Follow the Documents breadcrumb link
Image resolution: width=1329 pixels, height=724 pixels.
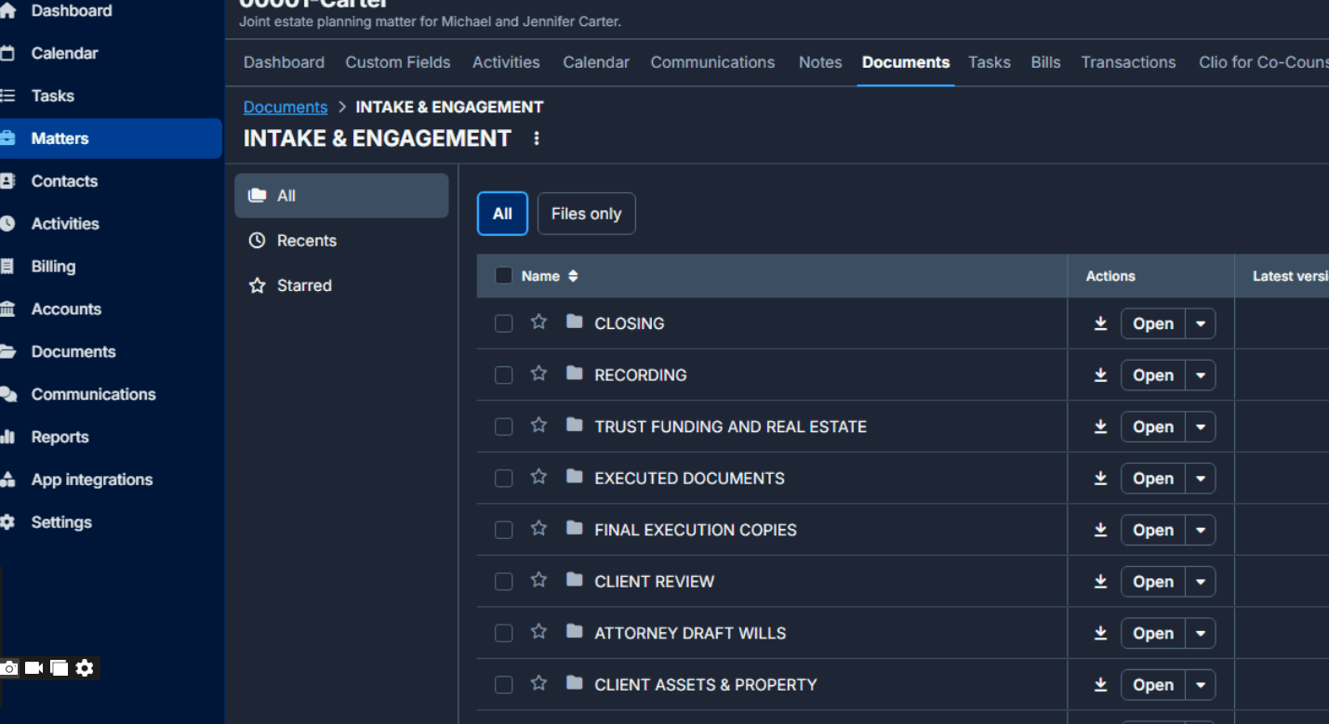(286, 107)
